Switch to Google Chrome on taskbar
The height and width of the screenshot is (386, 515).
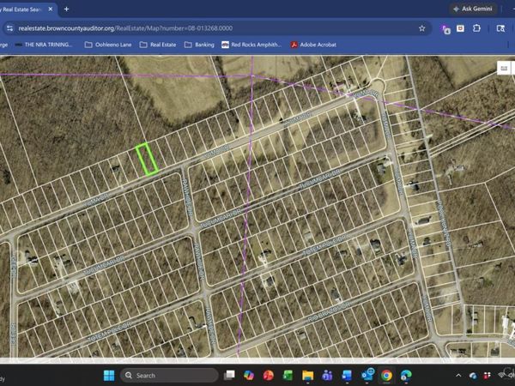386,375
